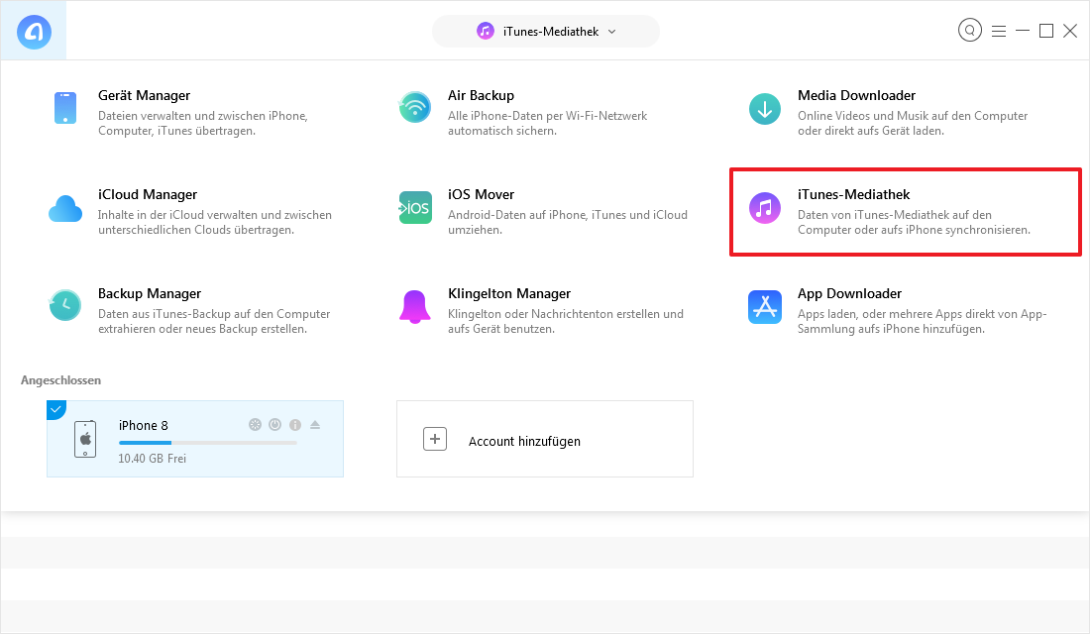
Task: Open the highlighted iTunes-Mediathek tile title
Action: click(853, 194)
